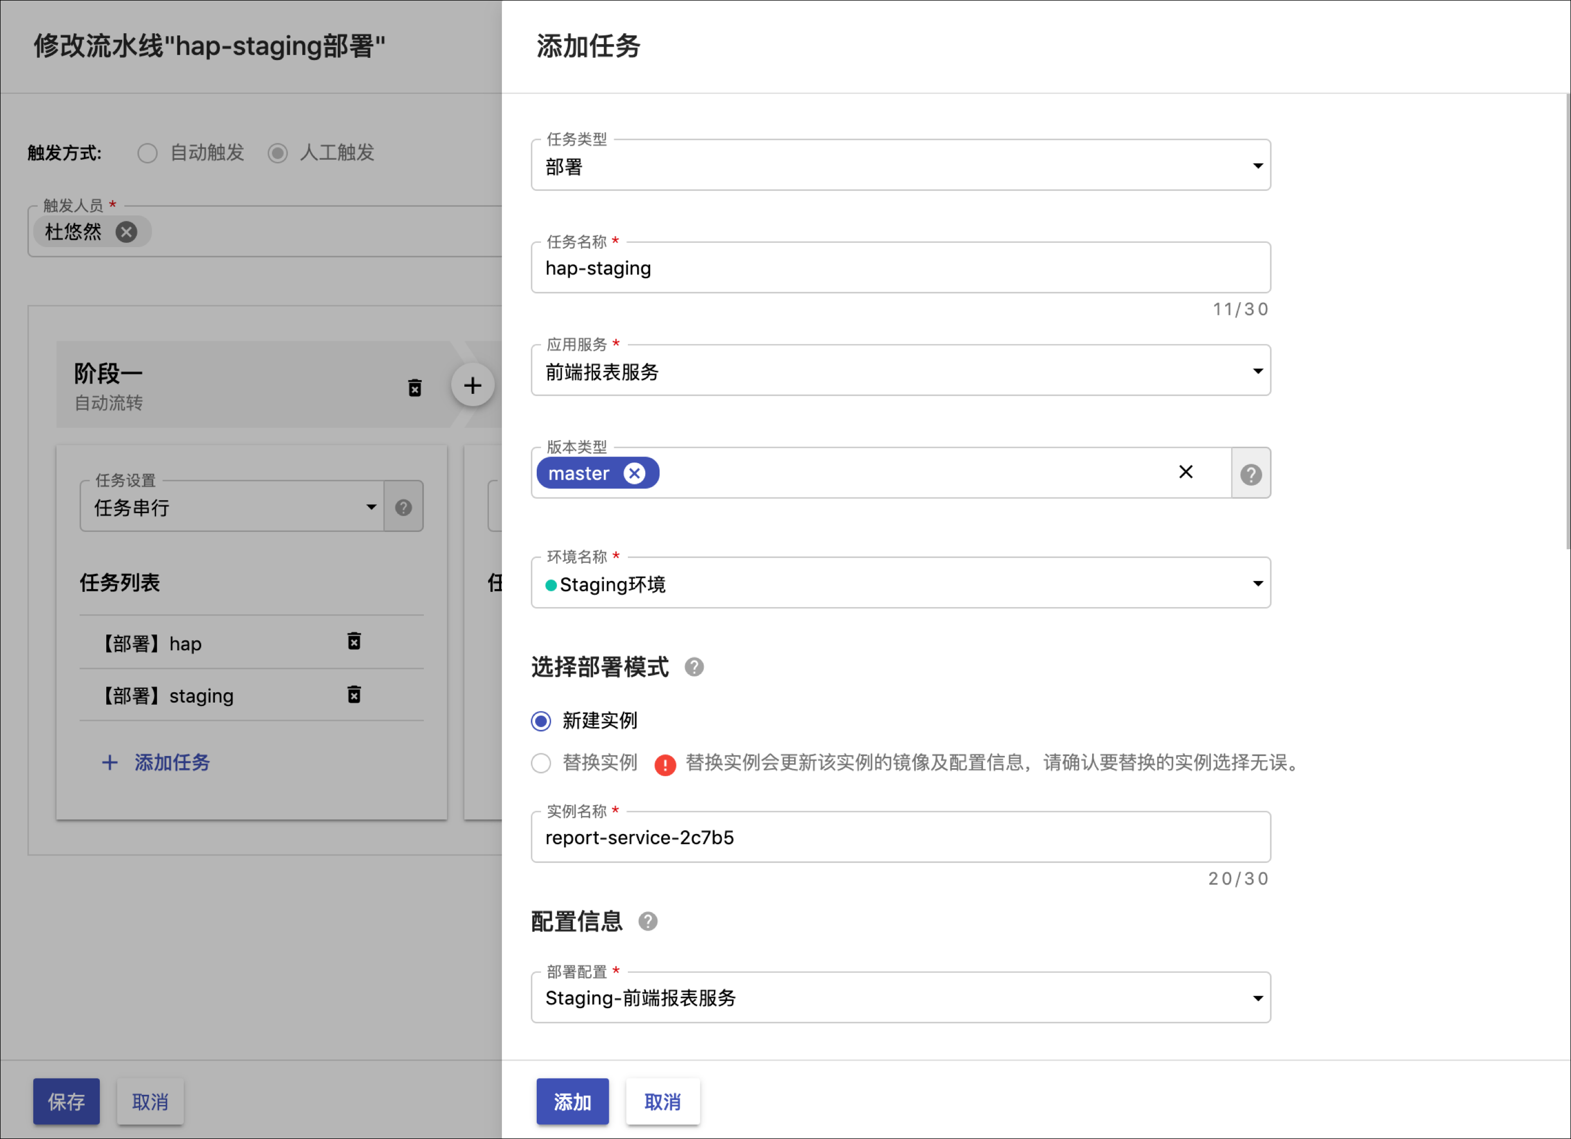This screenshot has width=1571, height=1139.
Task: Open help icon beside 任务设置
Action: coord(403,508)
